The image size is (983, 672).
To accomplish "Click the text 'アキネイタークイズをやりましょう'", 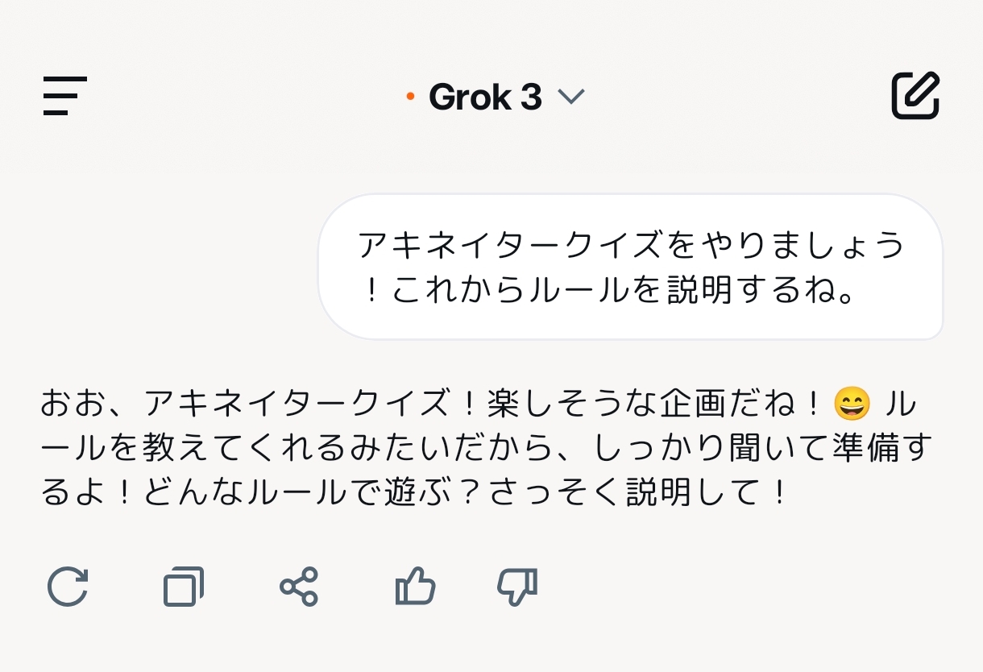I will (x=630, y=245).
